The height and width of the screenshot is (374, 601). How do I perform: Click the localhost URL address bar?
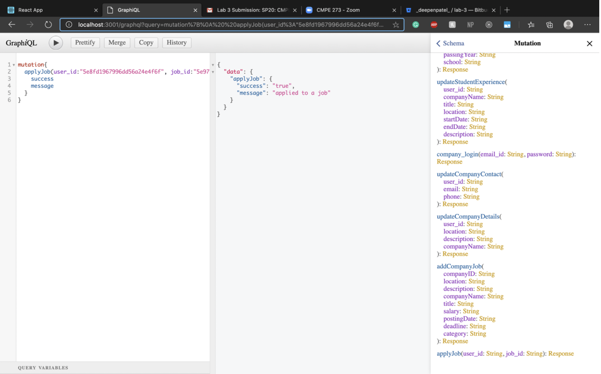230,25
